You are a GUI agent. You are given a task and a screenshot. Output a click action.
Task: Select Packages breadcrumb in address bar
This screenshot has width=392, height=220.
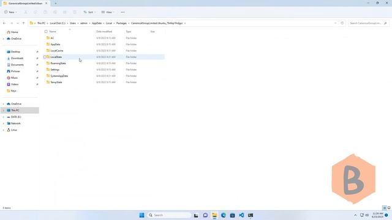click(121, 23)
